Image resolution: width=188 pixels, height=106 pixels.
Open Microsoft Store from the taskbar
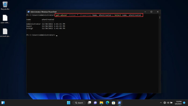[x=113, y=103]
